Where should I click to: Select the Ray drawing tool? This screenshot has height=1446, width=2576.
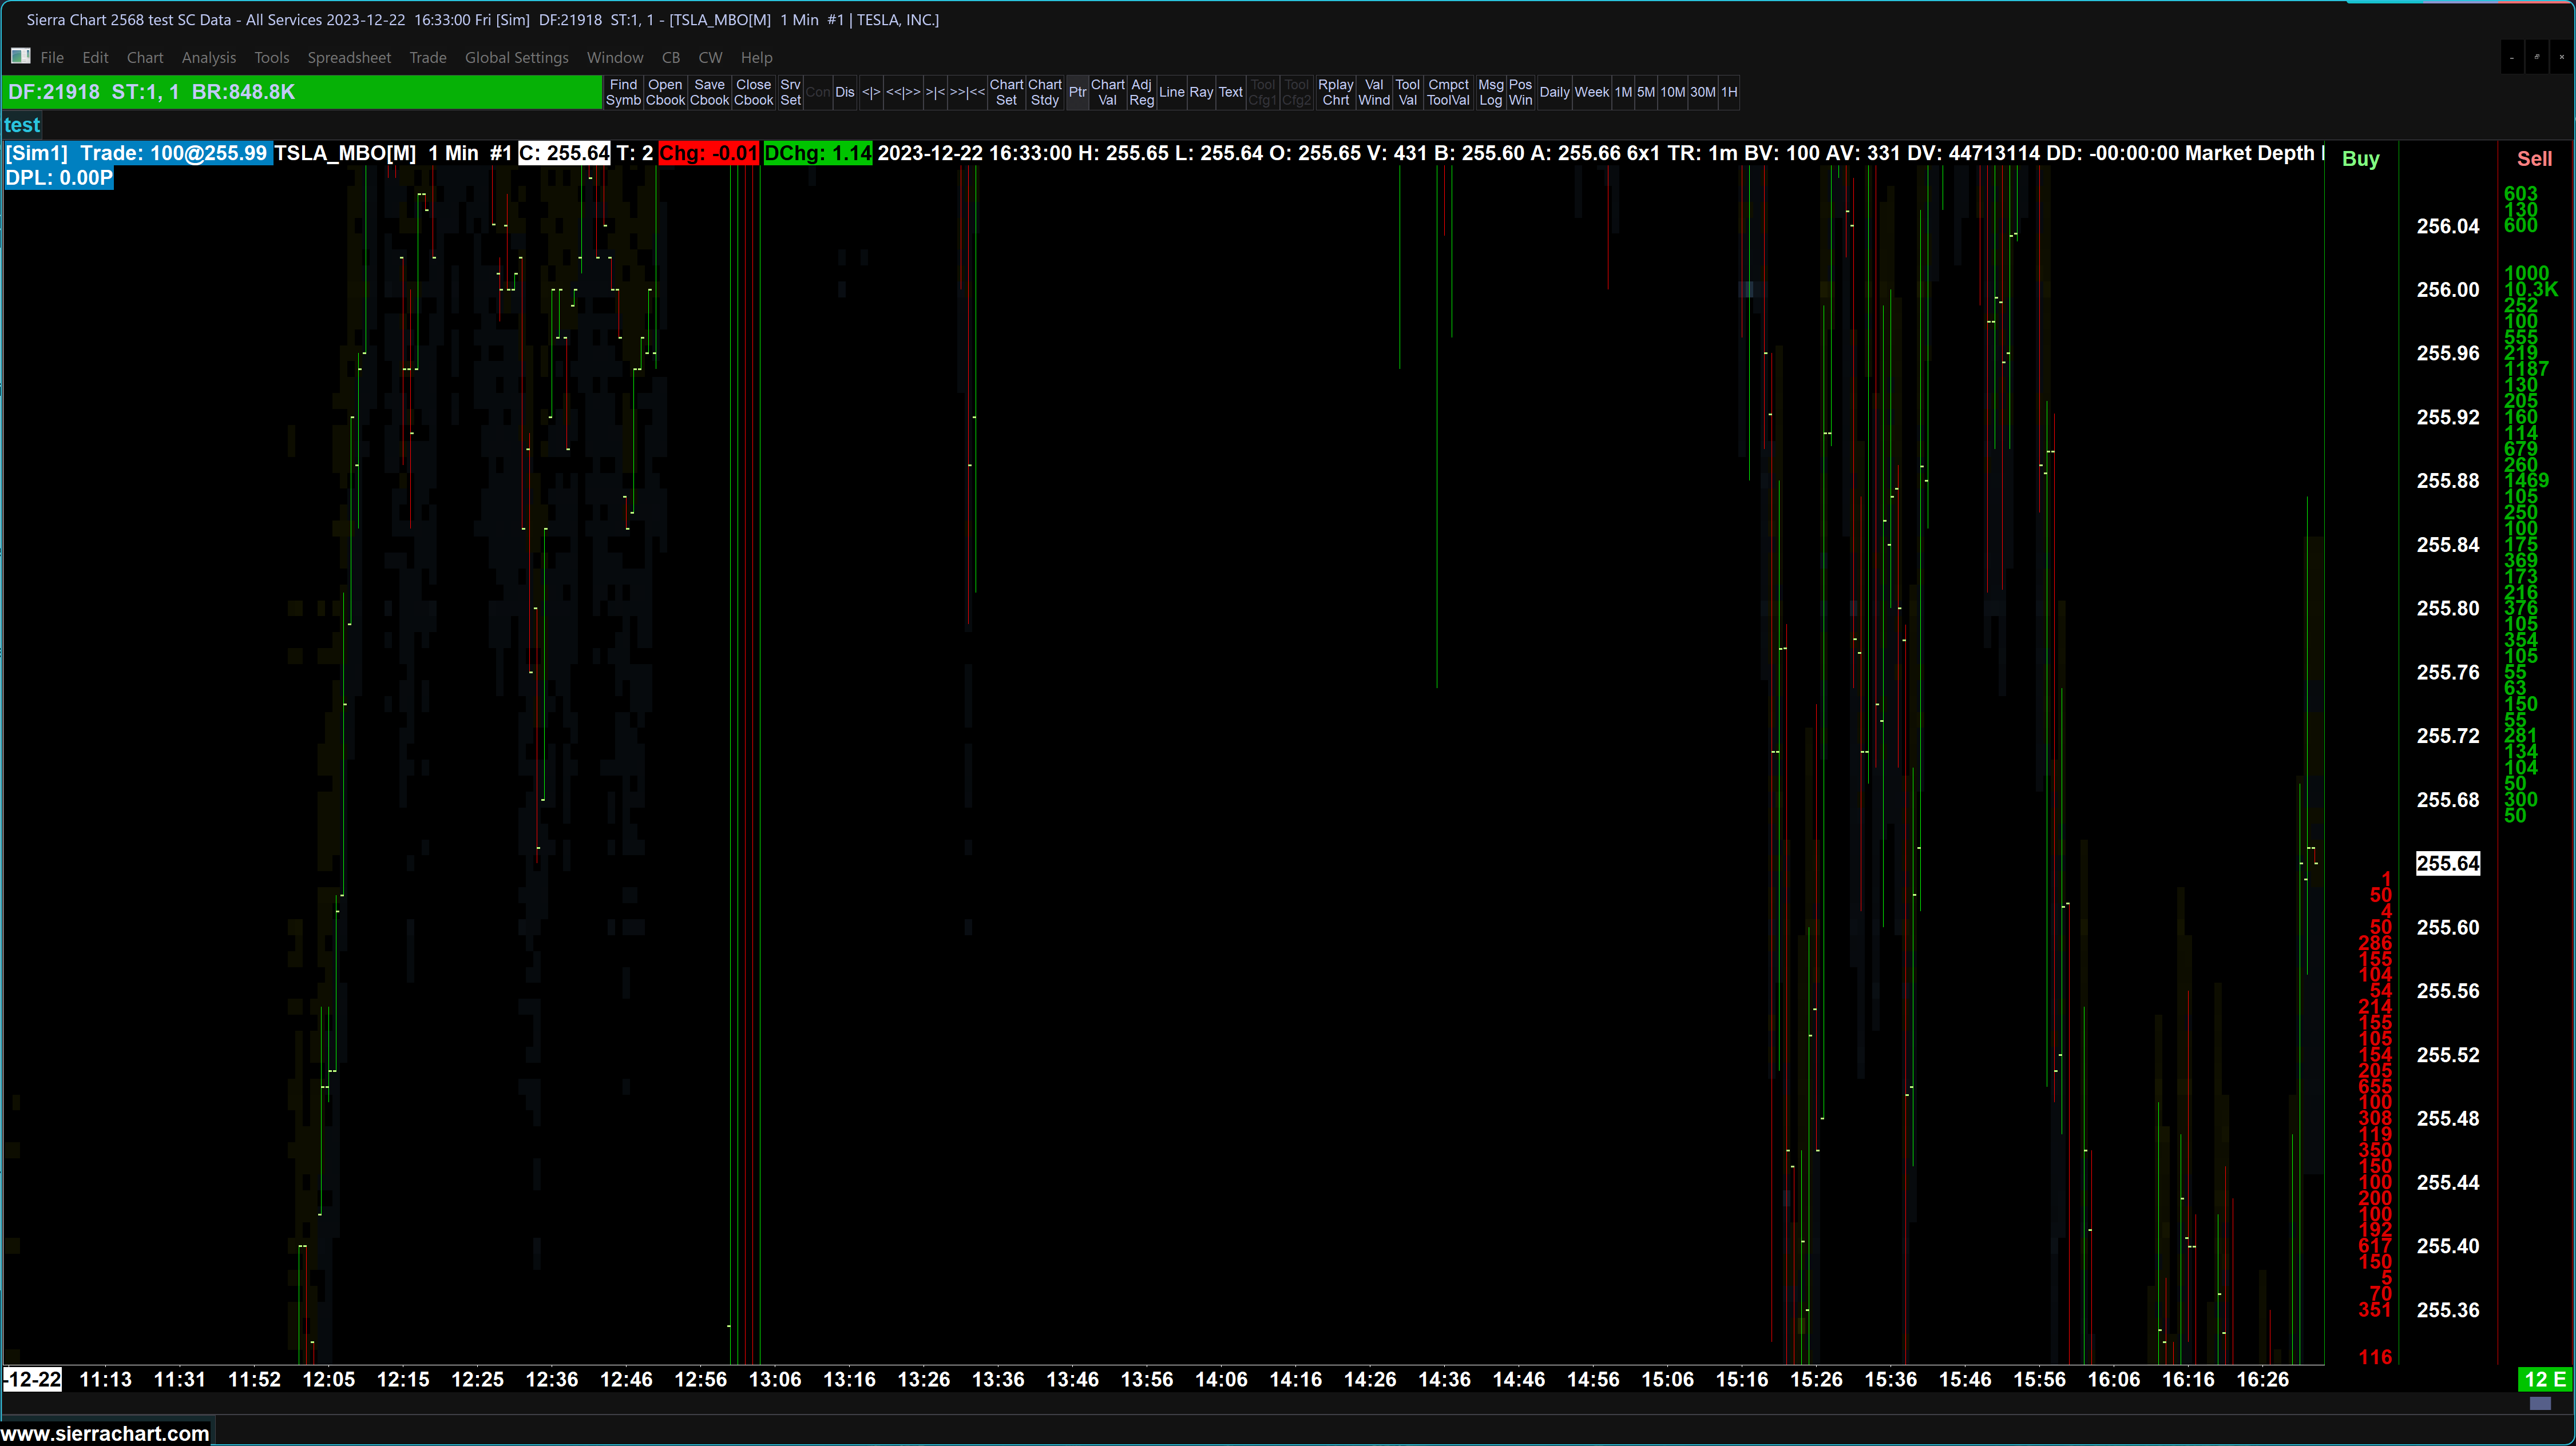(1201, 92)
